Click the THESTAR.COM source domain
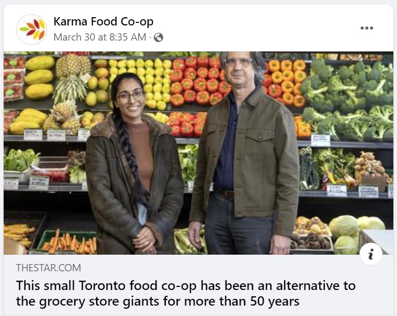This screenshot has height=316, width=397. click(x=49, y=268)
